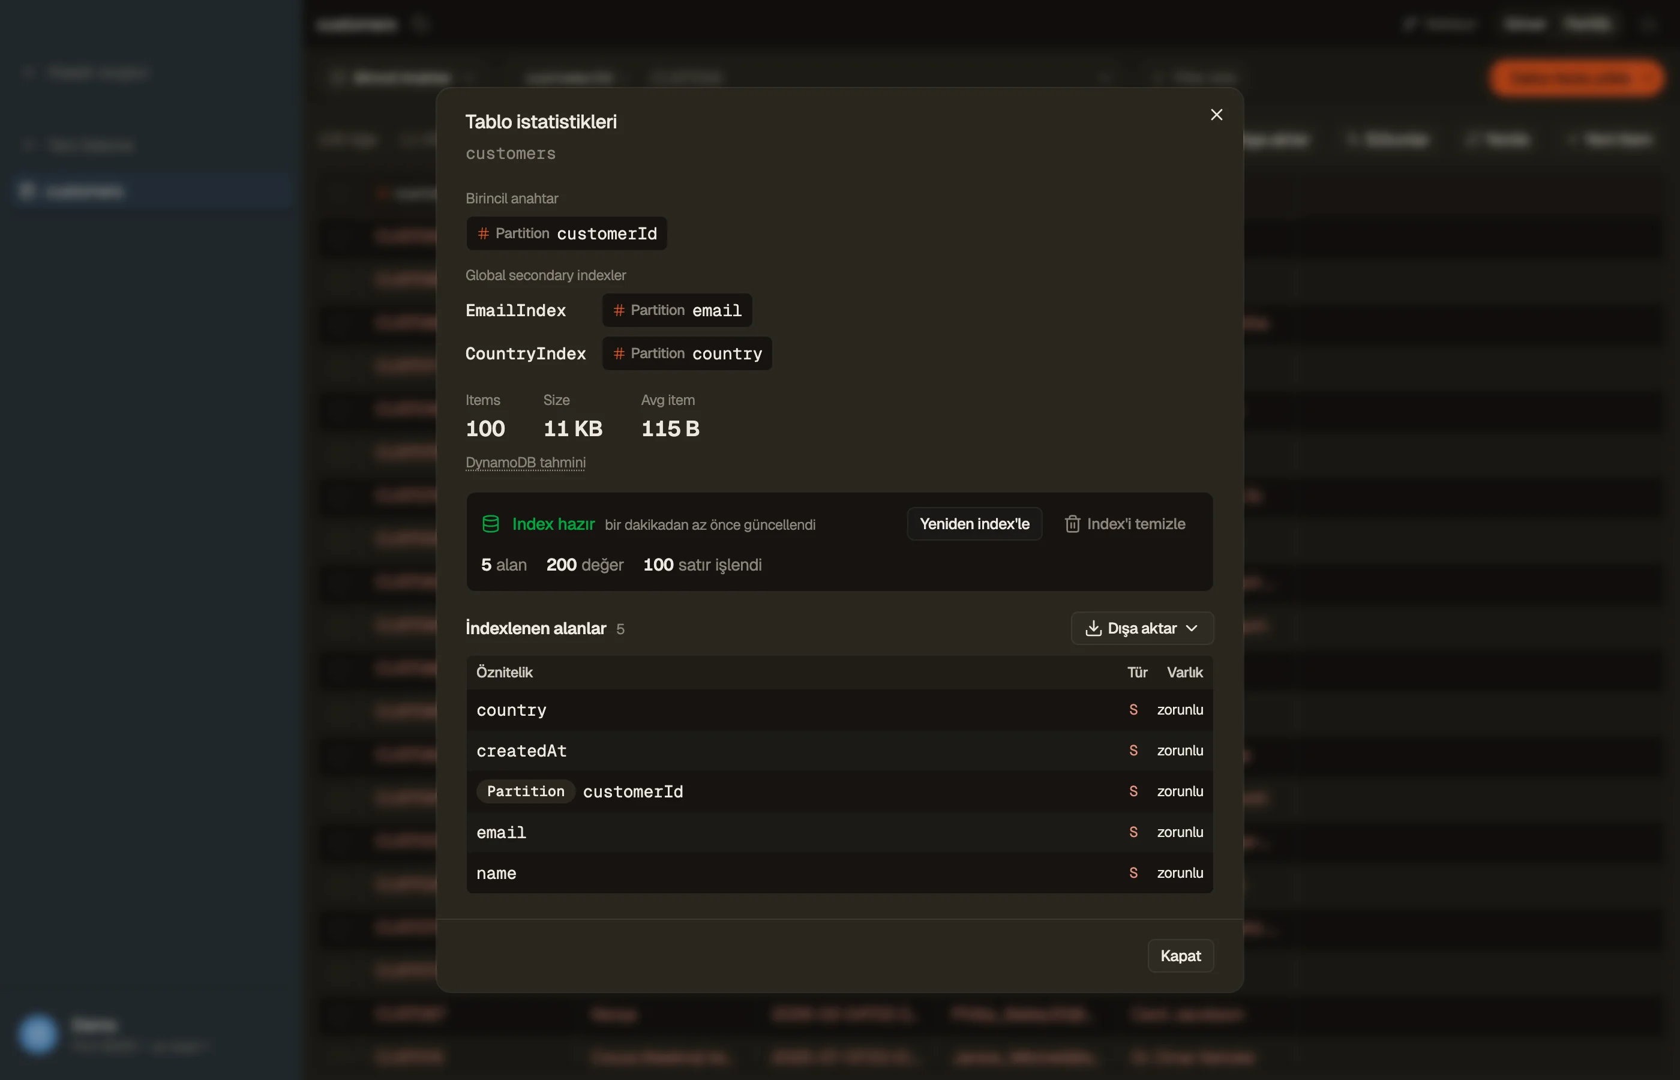Select the email attribute row

pyautogui.click(x=839, y=832)
